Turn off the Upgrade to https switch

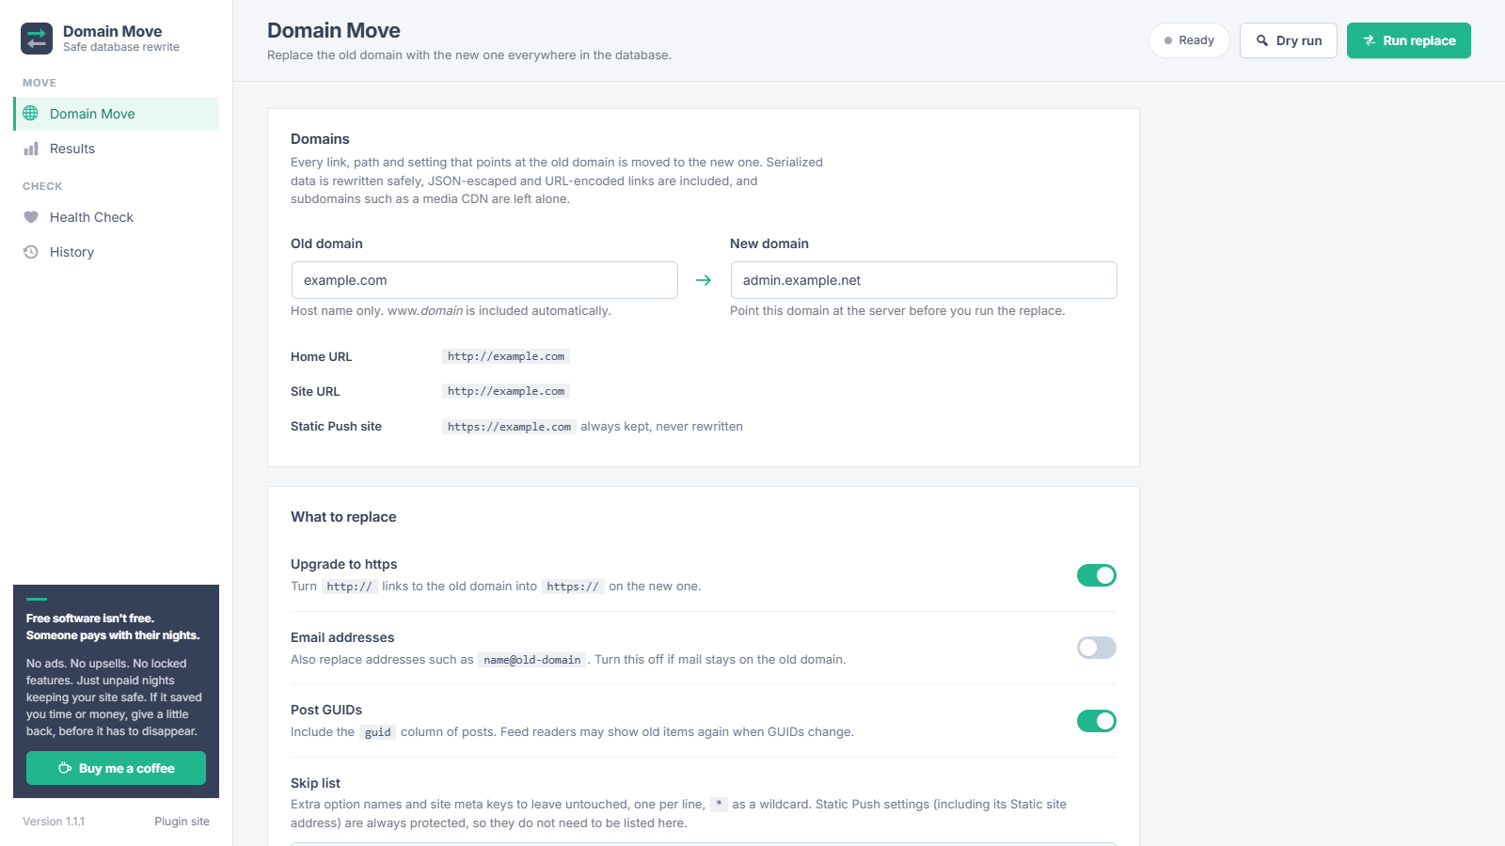click(x=1097, y=575)
